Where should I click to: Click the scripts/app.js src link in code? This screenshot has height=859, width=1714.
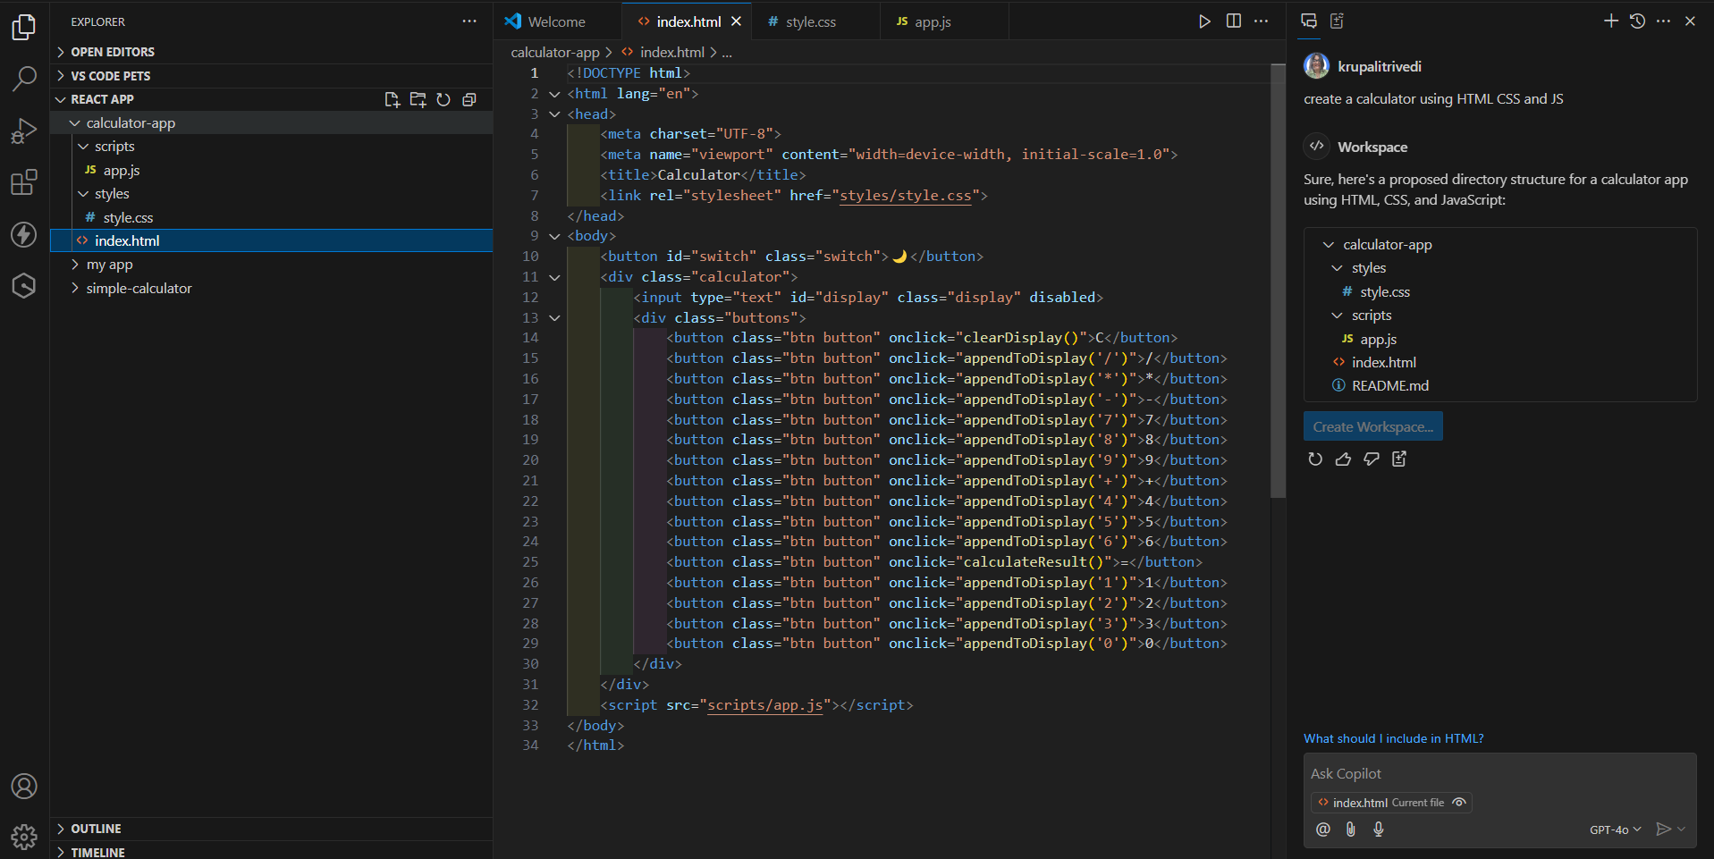click(765, 705)
